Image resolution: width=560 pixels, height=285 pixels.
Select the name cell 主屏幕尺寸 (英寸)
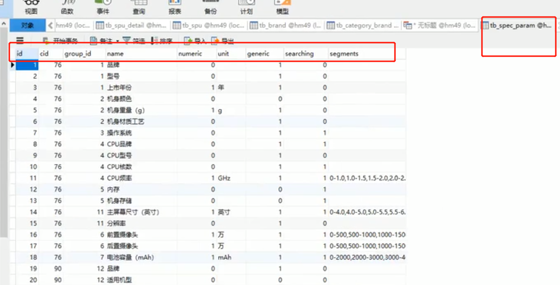141,212
